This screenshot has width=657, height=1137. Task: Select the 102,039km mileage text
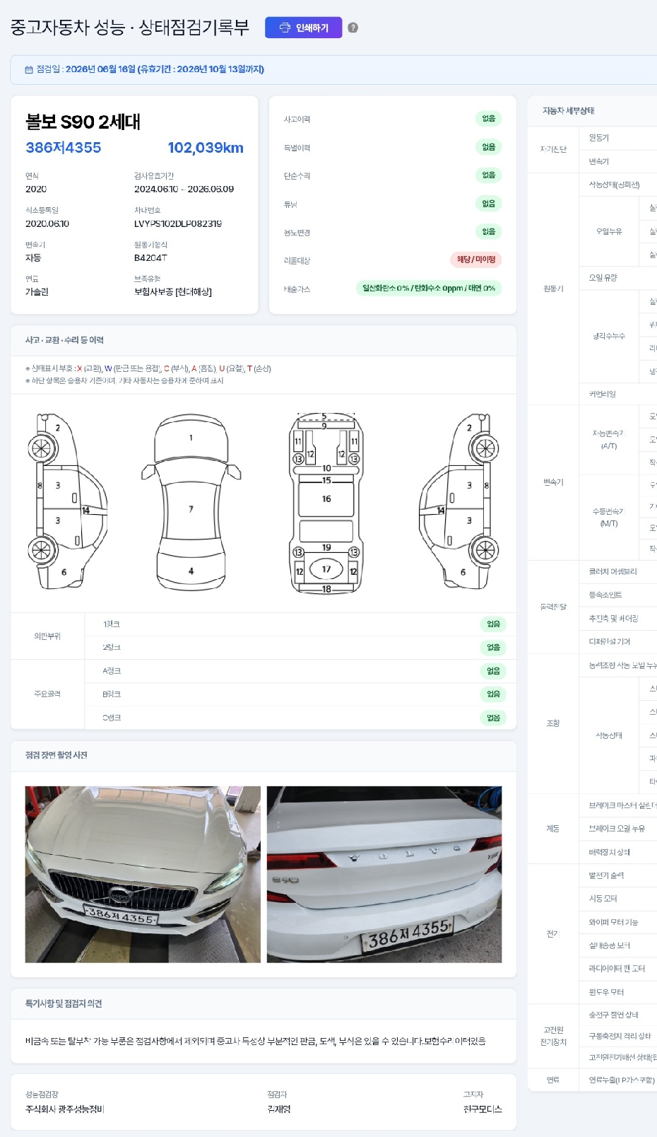[206, 148]
